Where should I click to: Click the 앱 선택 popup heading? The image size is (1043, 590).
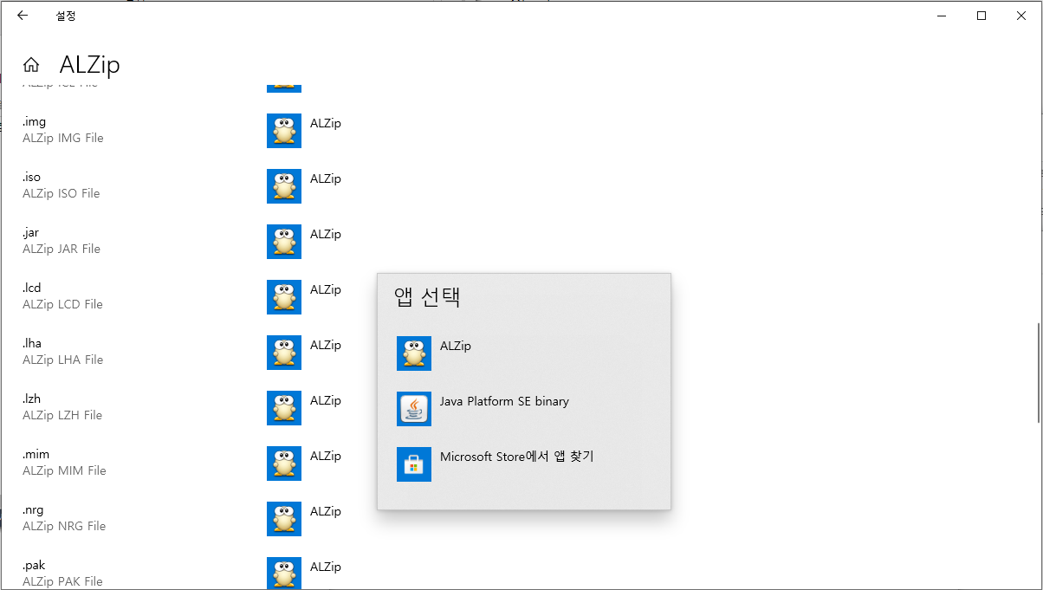tap(427, 297)
